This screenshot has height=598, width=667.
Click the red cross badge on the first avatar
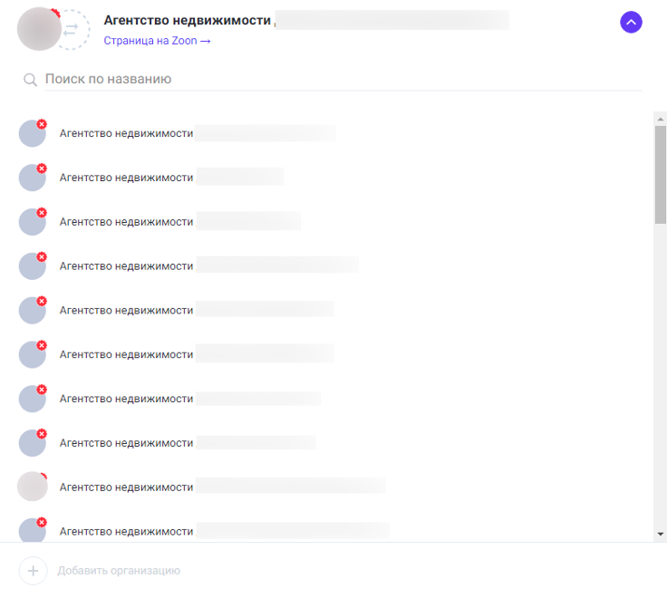(42, 124)
